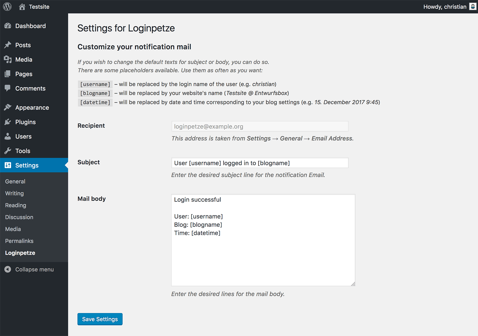Click the user avatar in the admin bar

click(473, 7)
